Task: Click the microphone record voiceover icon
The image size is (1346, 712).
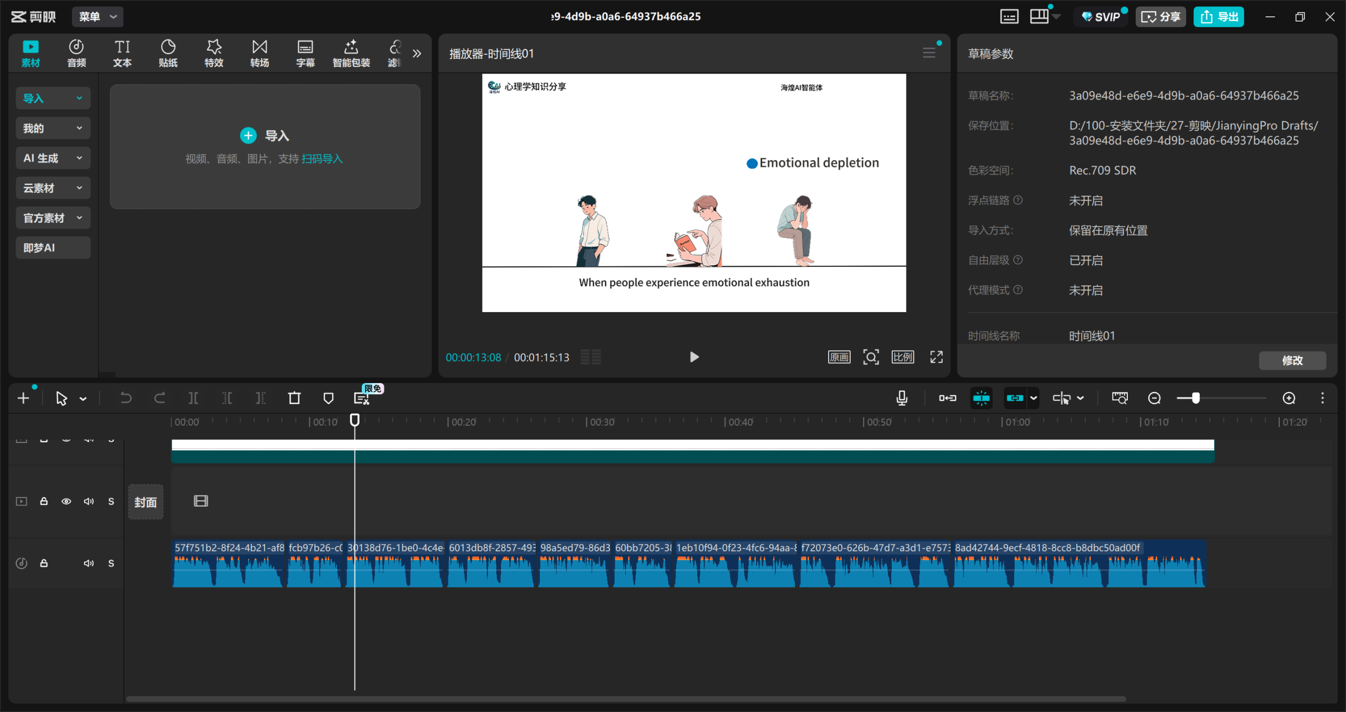Action: pos(902,398)
